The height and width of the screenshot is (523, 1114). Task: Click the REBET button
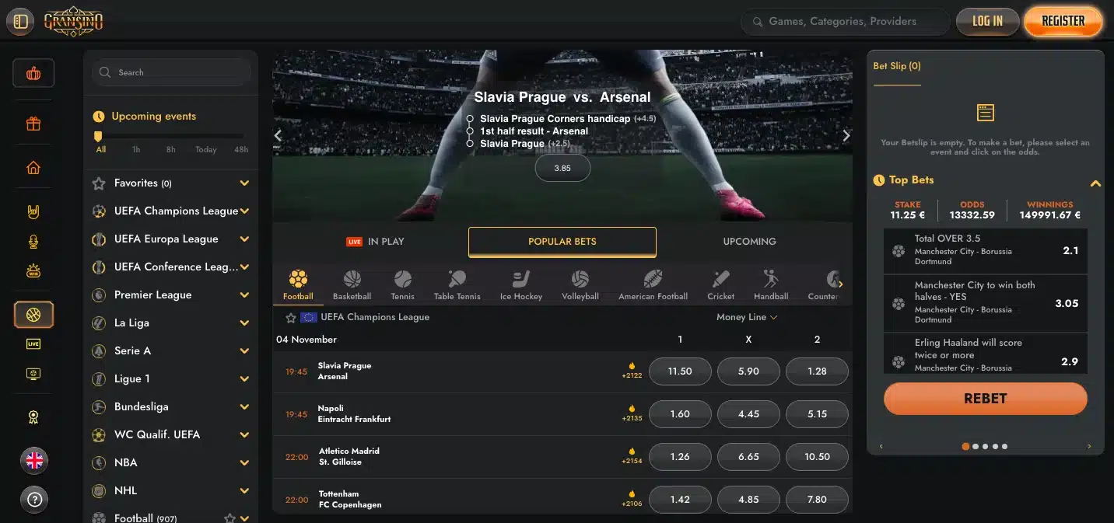click(x=985, y=398)
